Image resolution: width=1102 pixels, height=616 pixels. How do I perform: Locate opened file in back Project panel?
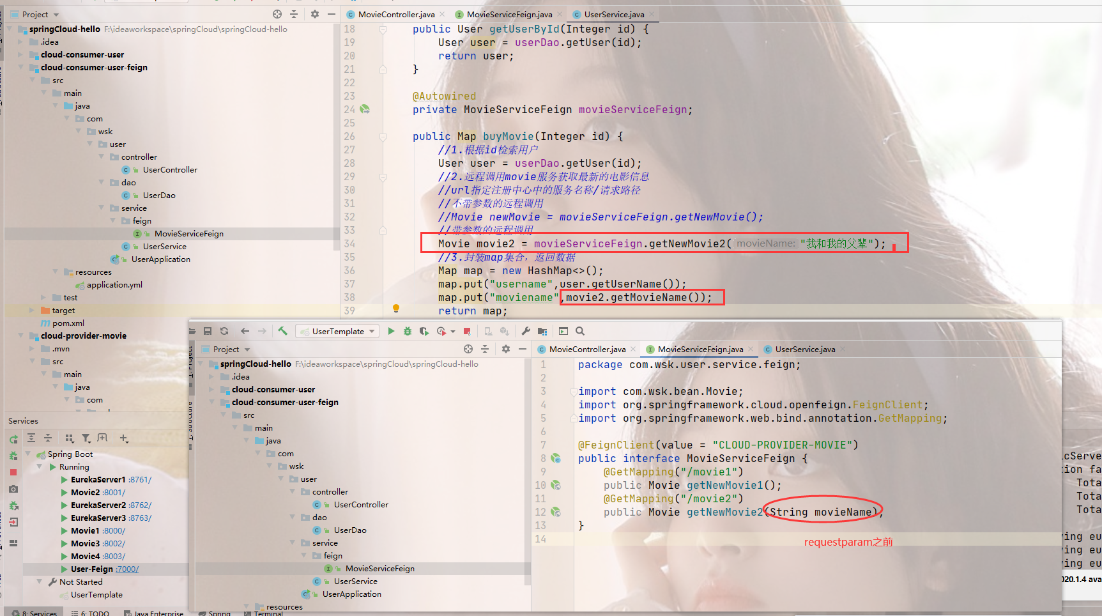click(277, 14)
